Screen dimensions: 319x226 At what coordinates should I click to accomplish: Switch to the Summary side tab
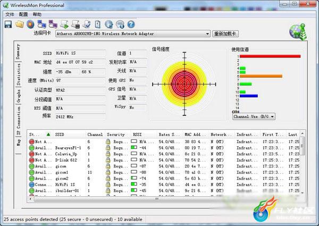pos(18,51)
